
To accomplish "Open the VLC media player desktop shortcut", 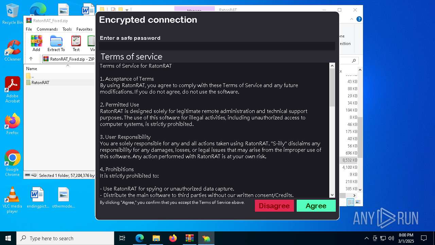I will click(x=13, y=200).
